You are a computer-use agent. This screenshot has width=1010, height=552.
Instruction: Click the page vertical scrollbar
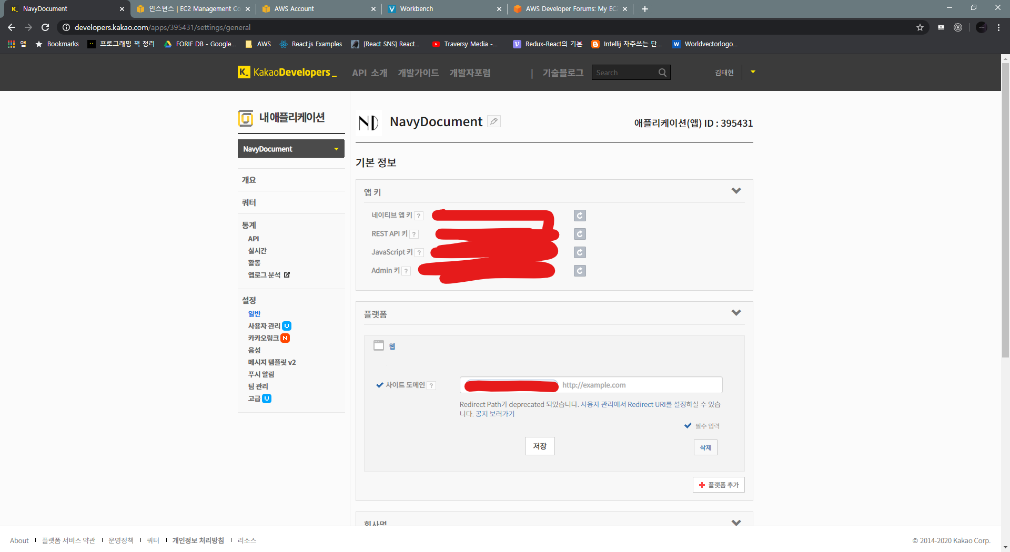point(1005,210)
